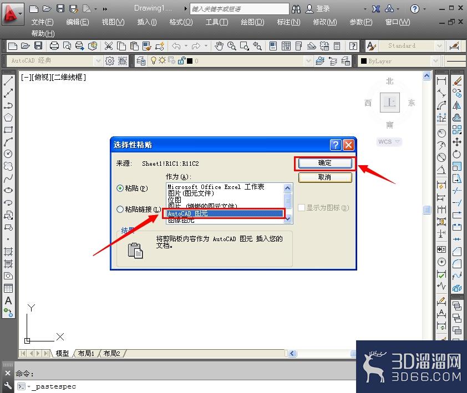
Task: Open the AutoCAD application menu button
Action: (13, 14)
